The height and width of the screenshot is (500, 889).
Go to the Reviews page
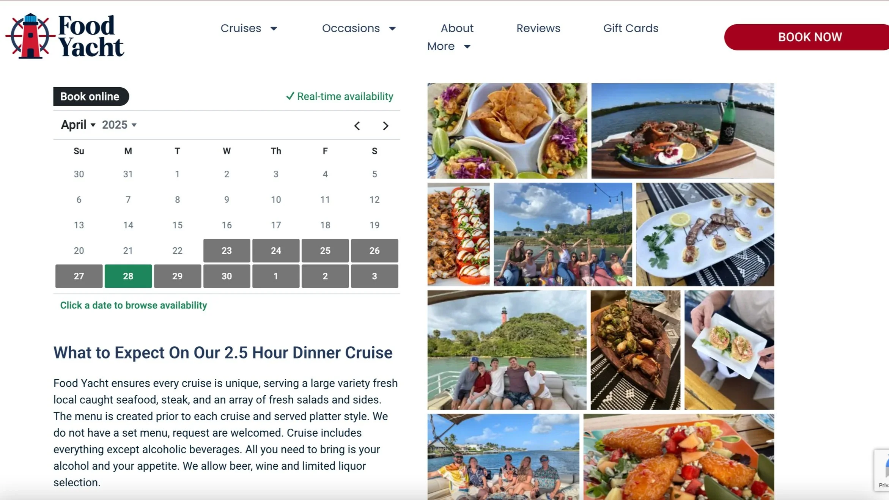coord(538,28)
